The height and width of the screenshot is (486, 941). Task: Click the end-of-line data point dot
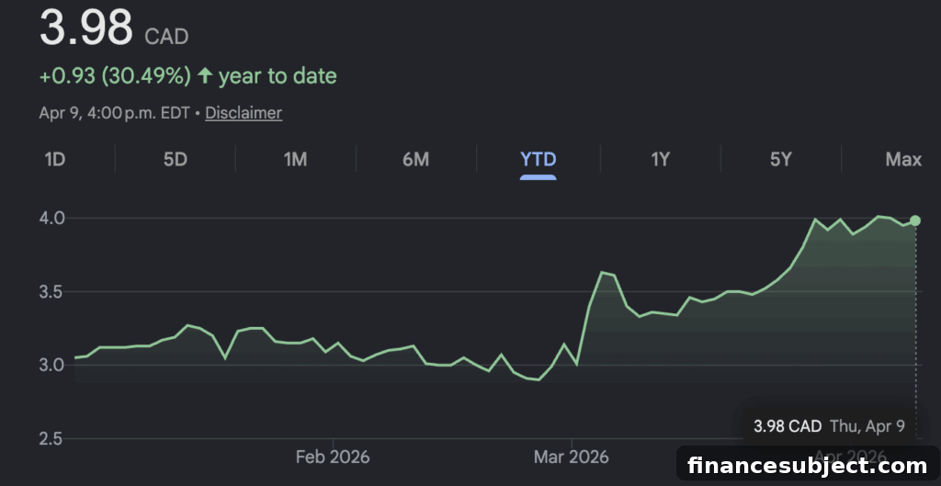[x=915, y=220]
